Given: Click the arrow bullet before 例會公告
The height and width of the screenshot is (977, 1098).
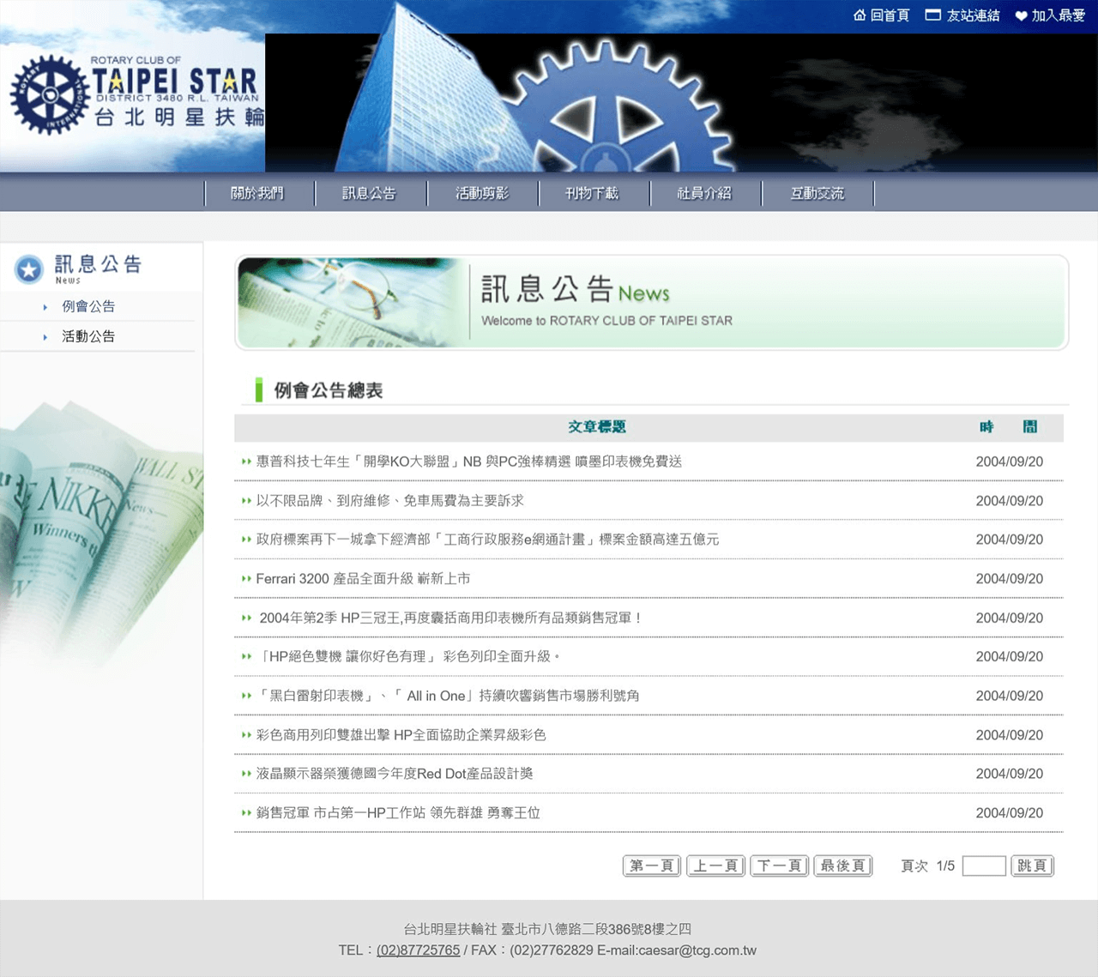Looking at the screenshot, I should [45, 307].
